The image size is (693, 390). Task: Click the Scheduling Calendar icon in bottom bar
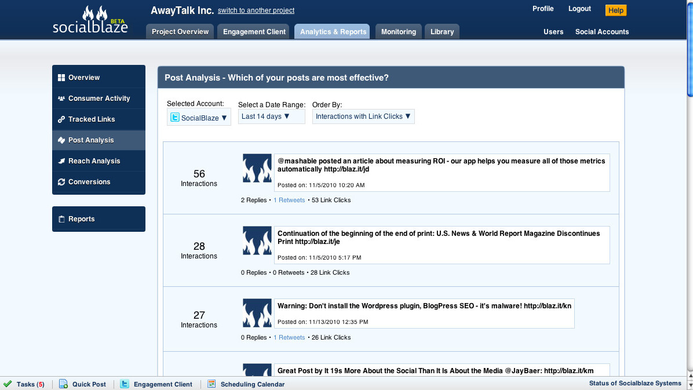211,384
